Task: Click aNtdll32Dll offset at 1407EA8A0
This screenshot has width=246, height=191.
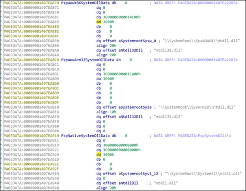Action: [x=130, y=50]
